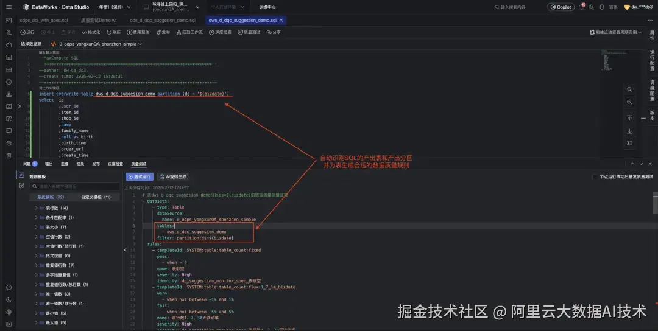The image size is (658, 331).
Task: Expand the 格式校验 (8) folder
Action: (x=36, y=256)
